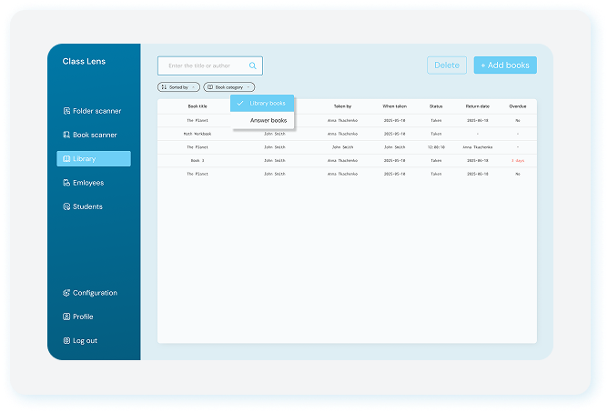Click the Configuration gear icon

click(66, 293)
